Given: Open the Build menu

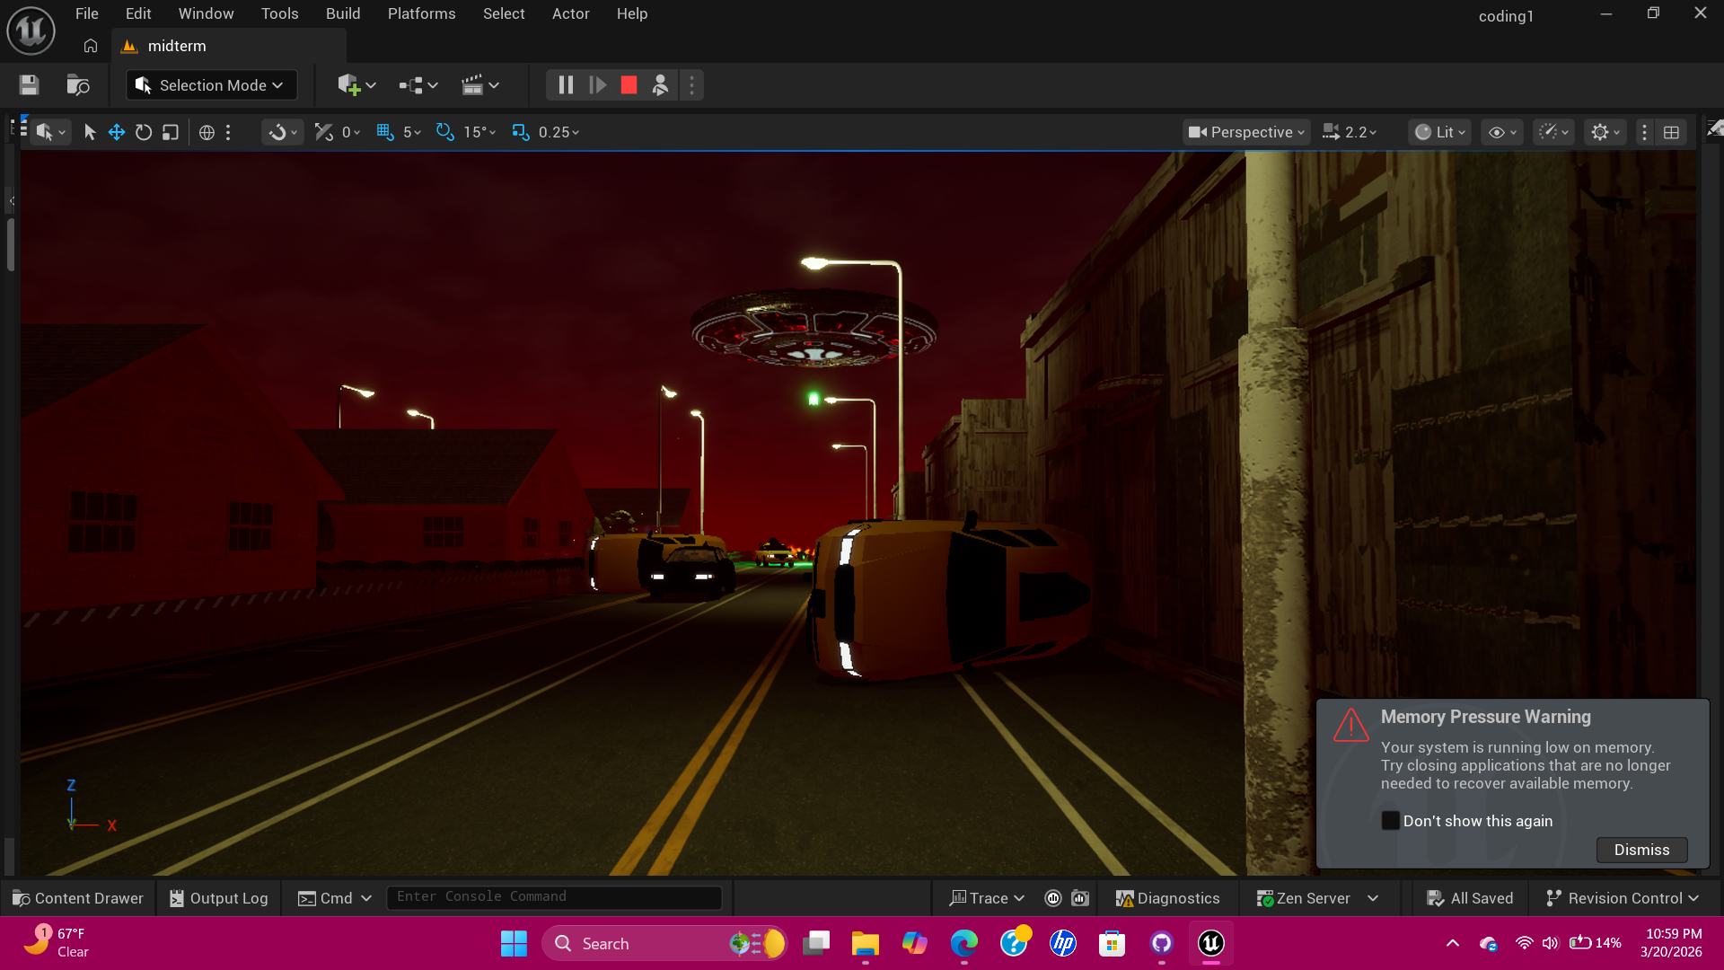Looking at the screenshot, I should click(x=343, y=13).
